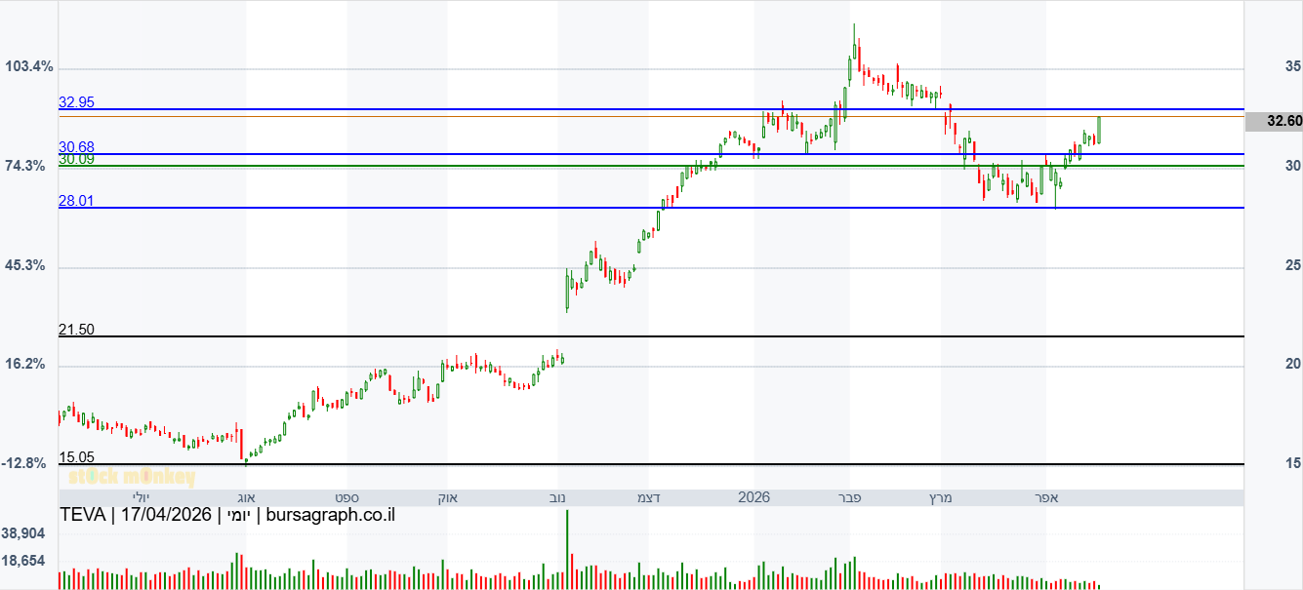Screen dimensions: 1303x590
Task: Click the נוב month label on time axis
Action: [557, 497]
